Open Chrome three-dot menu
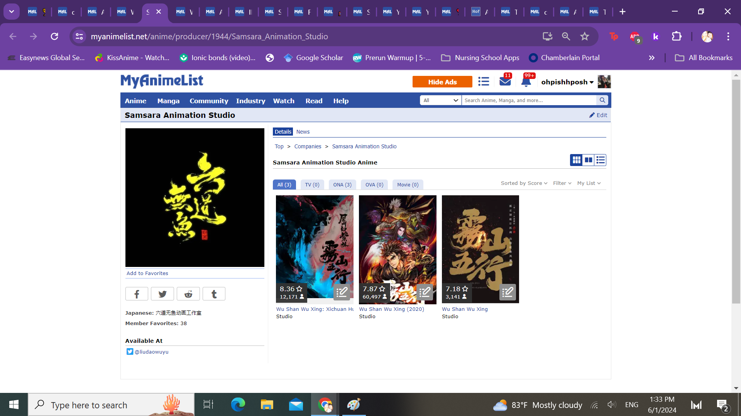Screen dimensions: 741x416 728,36
